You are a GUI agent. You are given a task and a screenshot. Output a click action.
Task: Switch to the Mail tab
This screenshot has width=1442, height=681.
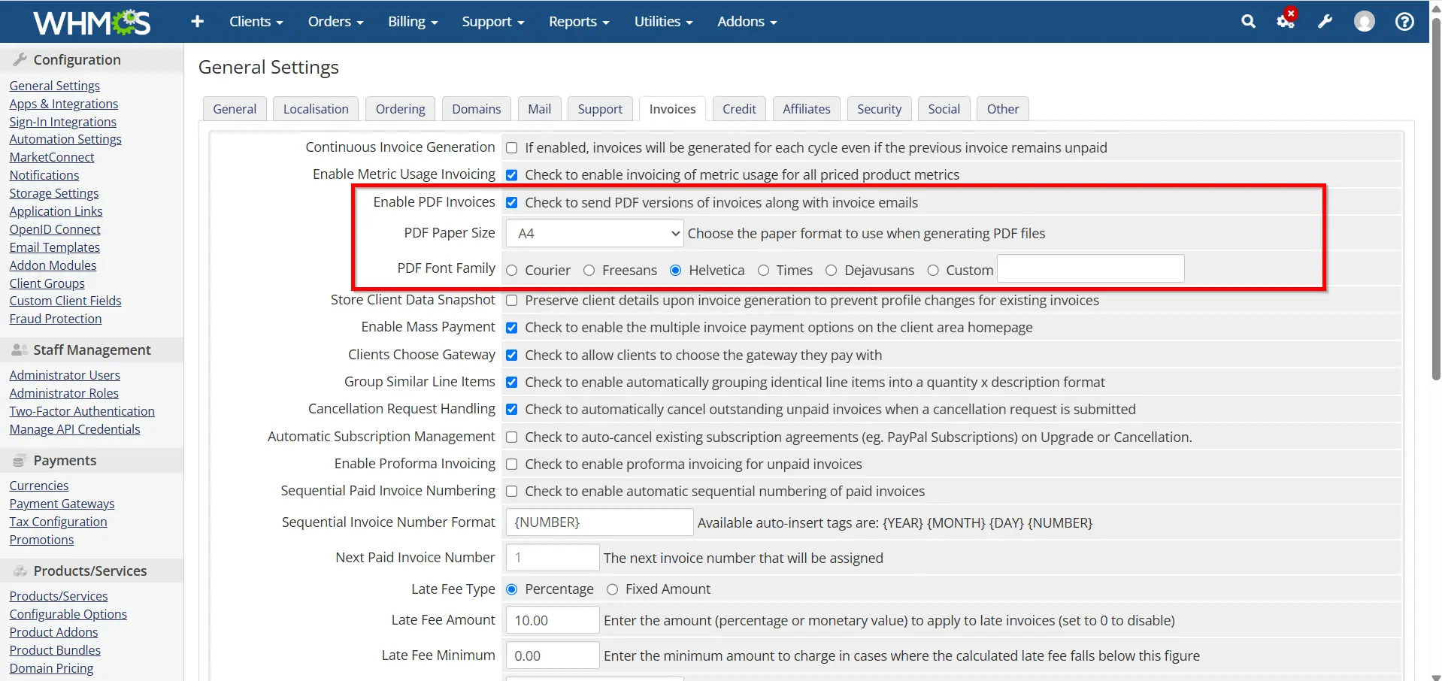tap(539, 109)
